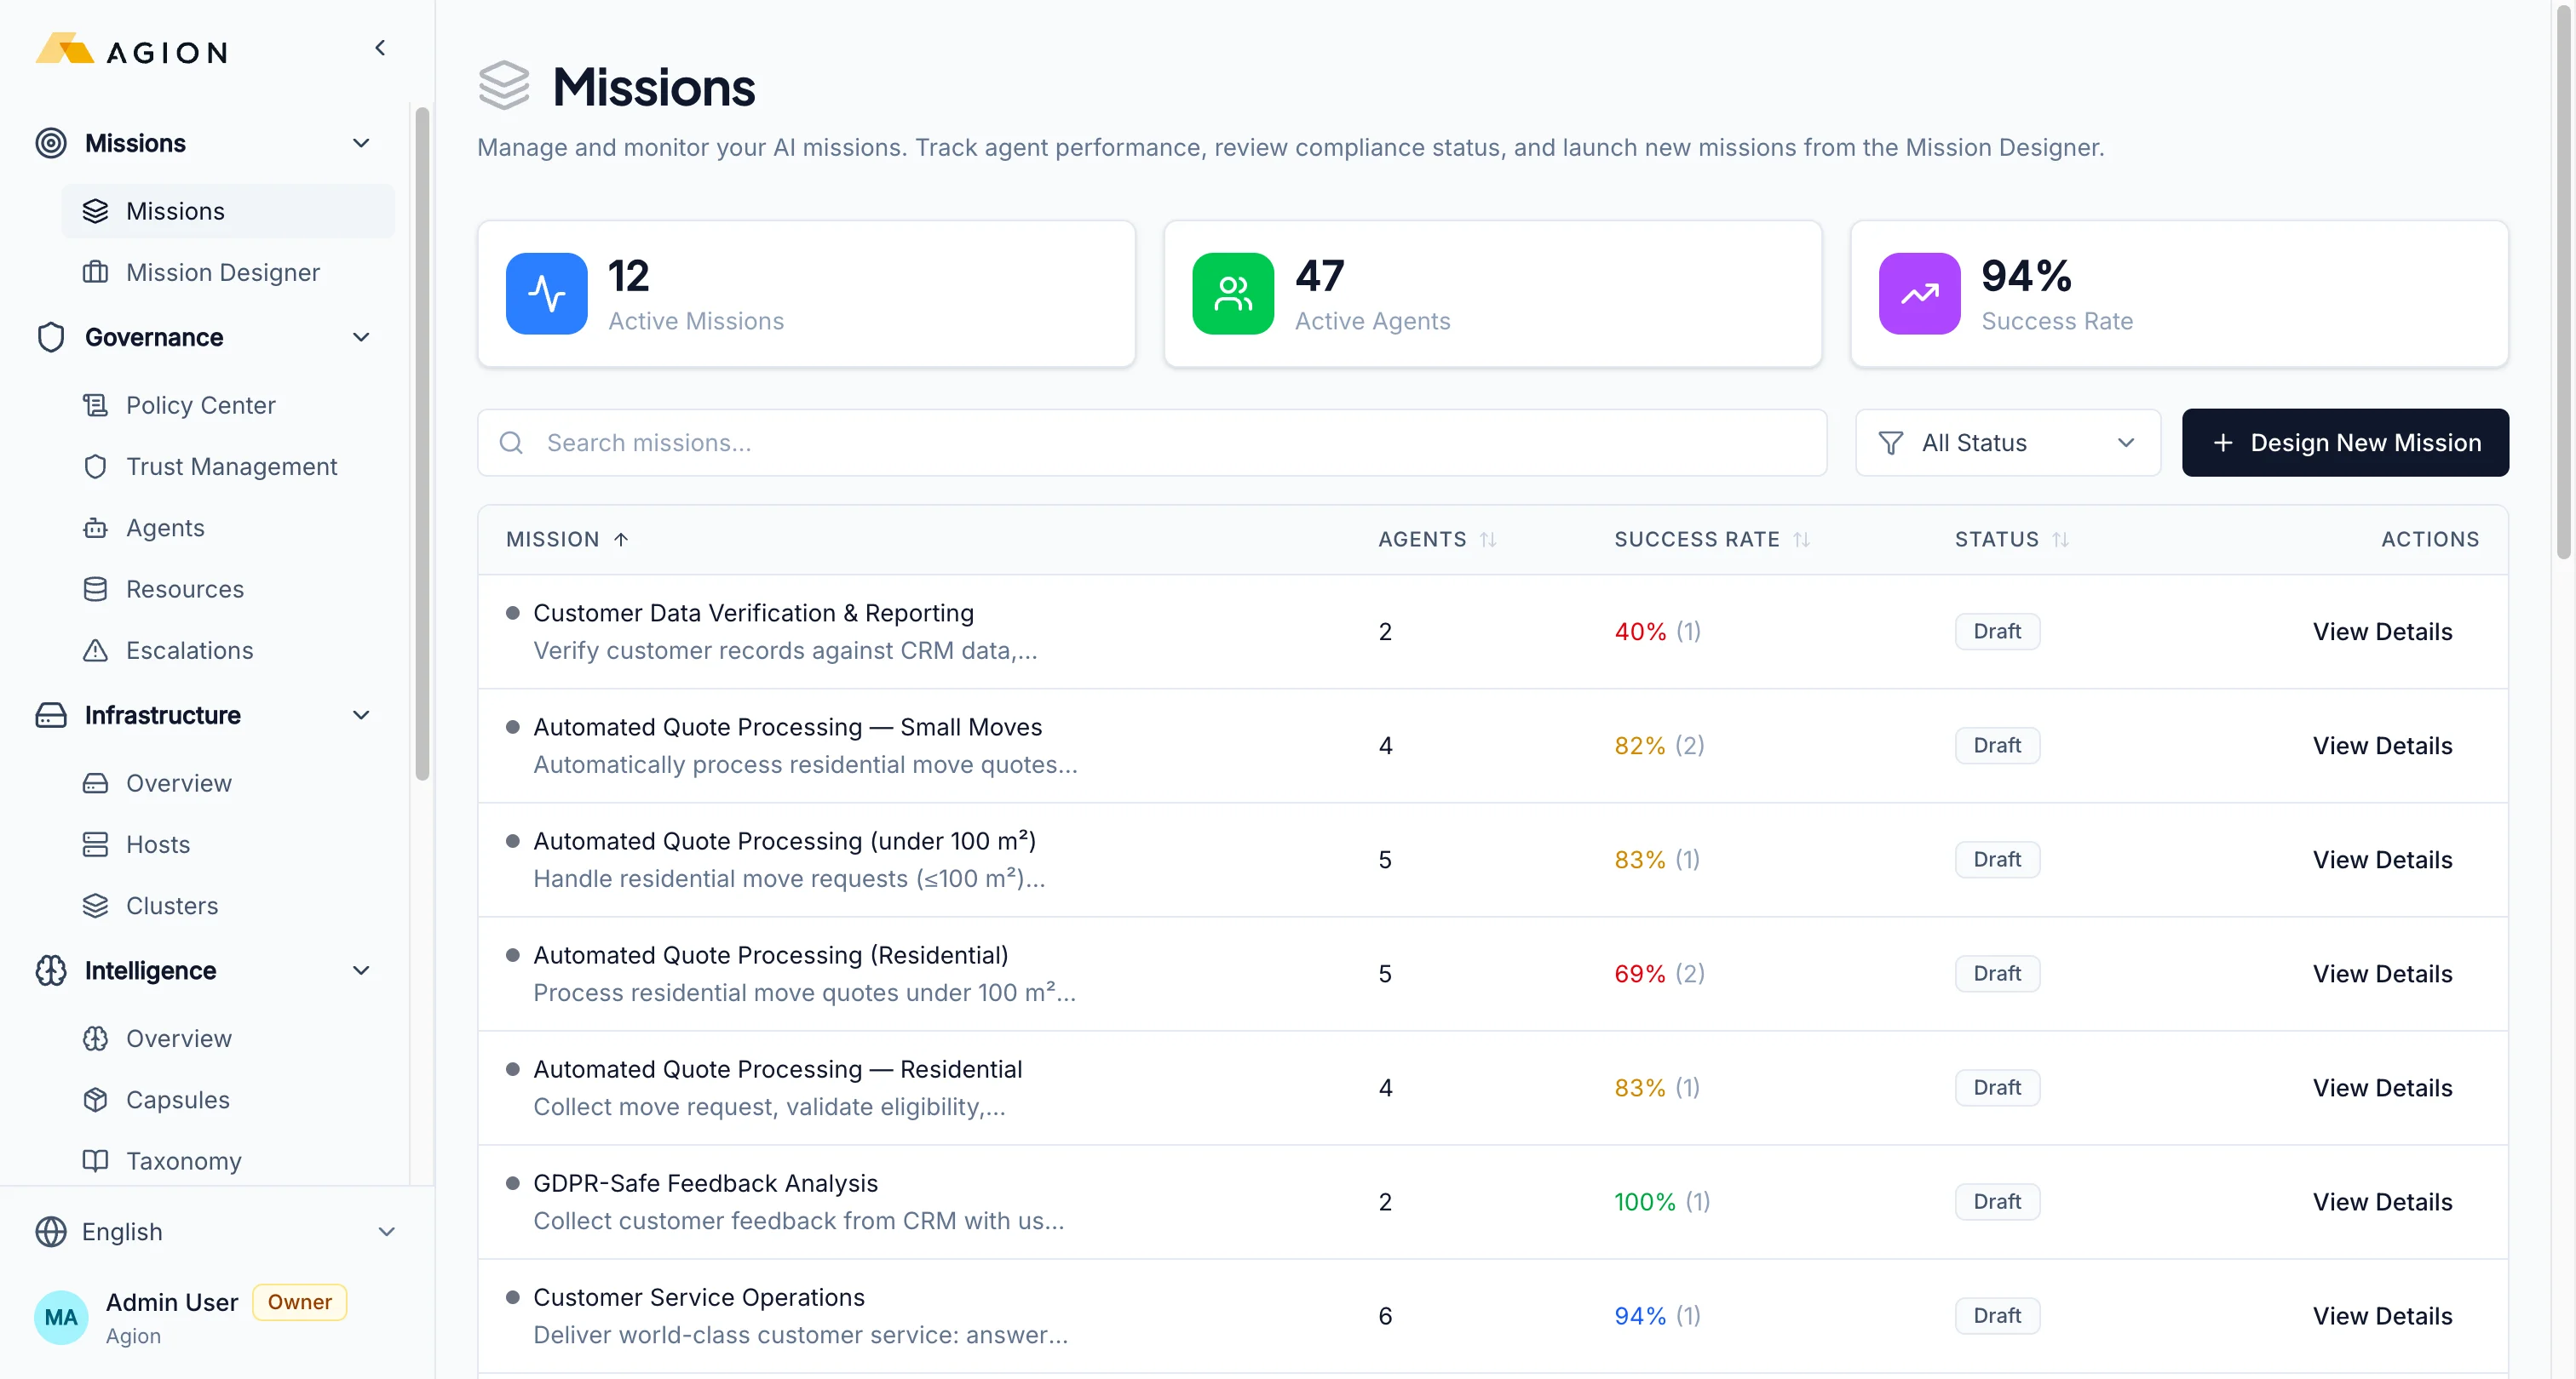Viewport: 2576px width, 1379px height.
Task: Toggle sort on the Agents column
Action: click(1490, 539)
